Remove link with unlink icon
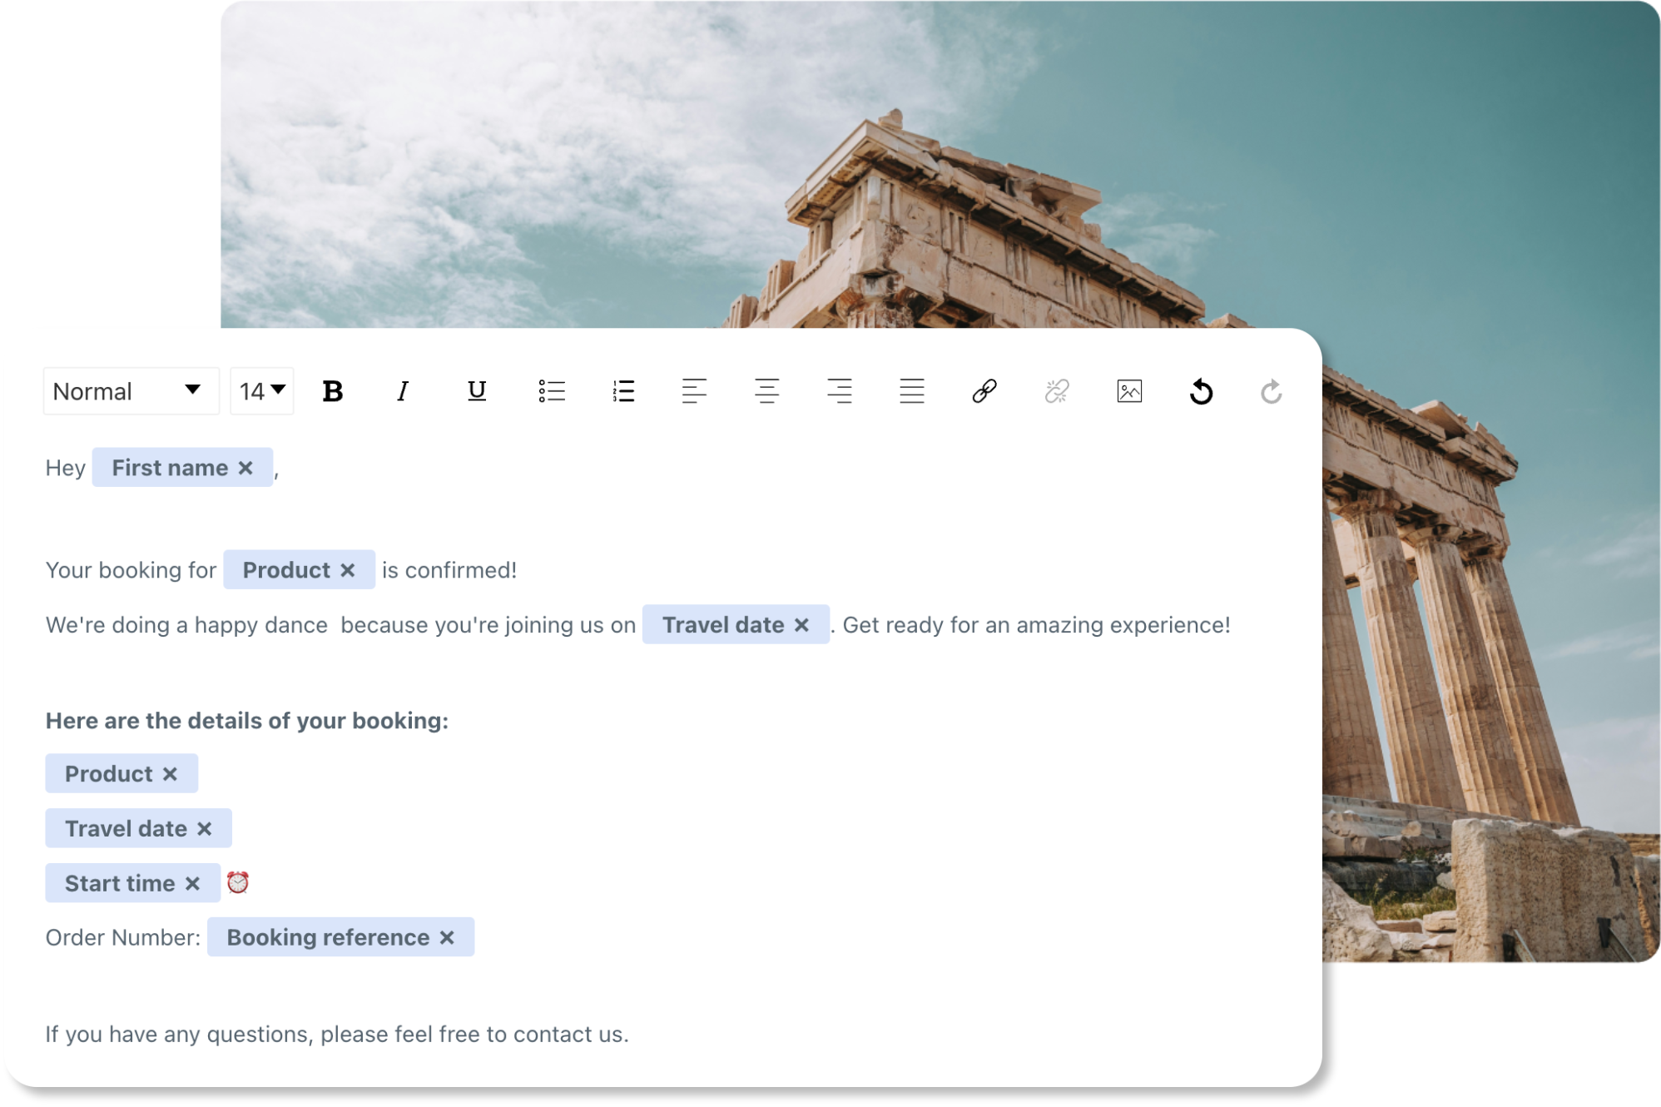This screenshot has height=1107, width=1661. [x=1056, y=391]
